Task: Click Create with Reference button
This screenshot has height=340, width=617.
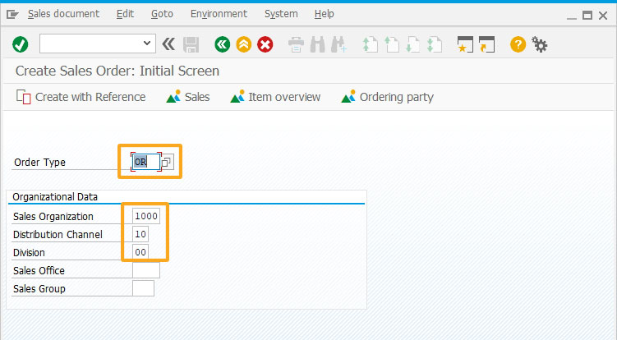Action: [x=81, y=97]
